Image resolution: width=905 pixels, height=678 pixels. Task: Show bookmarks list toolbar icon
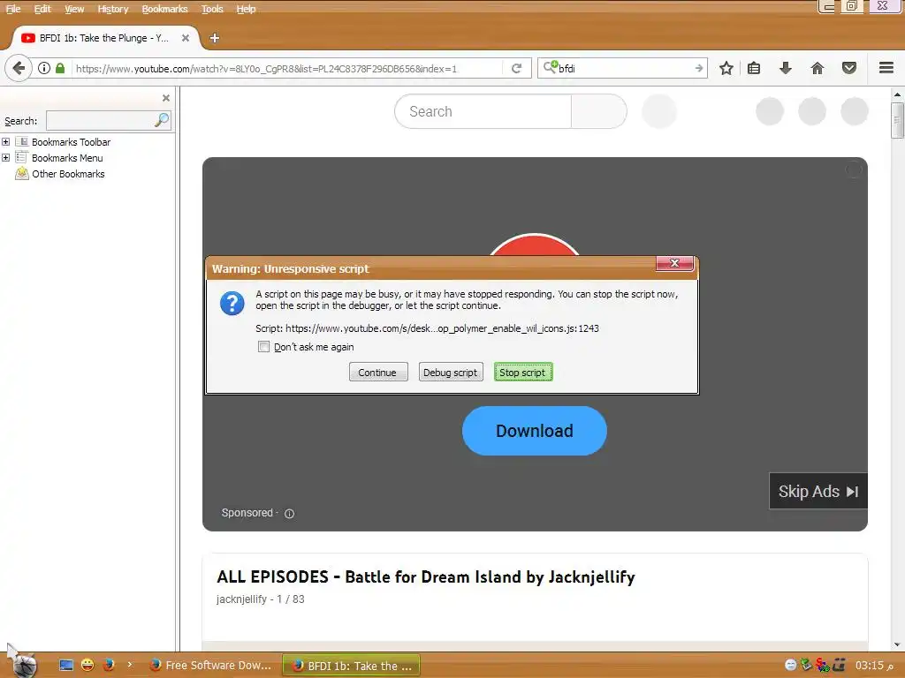pos(754,68)
